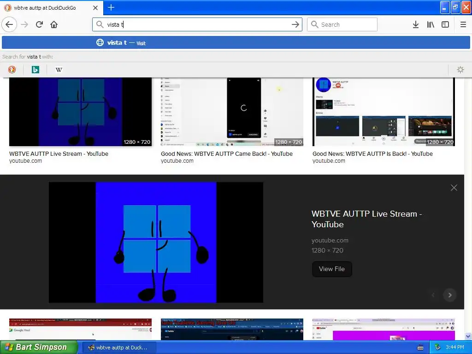The height and width of the screenshot is (354, 472).
Task: Click the large preview image in detail panel
Action: coord(156,242)
